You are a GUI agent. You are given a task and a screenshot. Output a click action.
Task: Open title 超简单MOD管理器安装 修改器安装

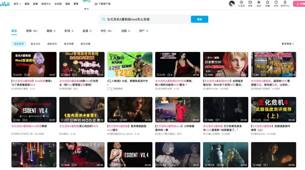click(x=271, y=83)
